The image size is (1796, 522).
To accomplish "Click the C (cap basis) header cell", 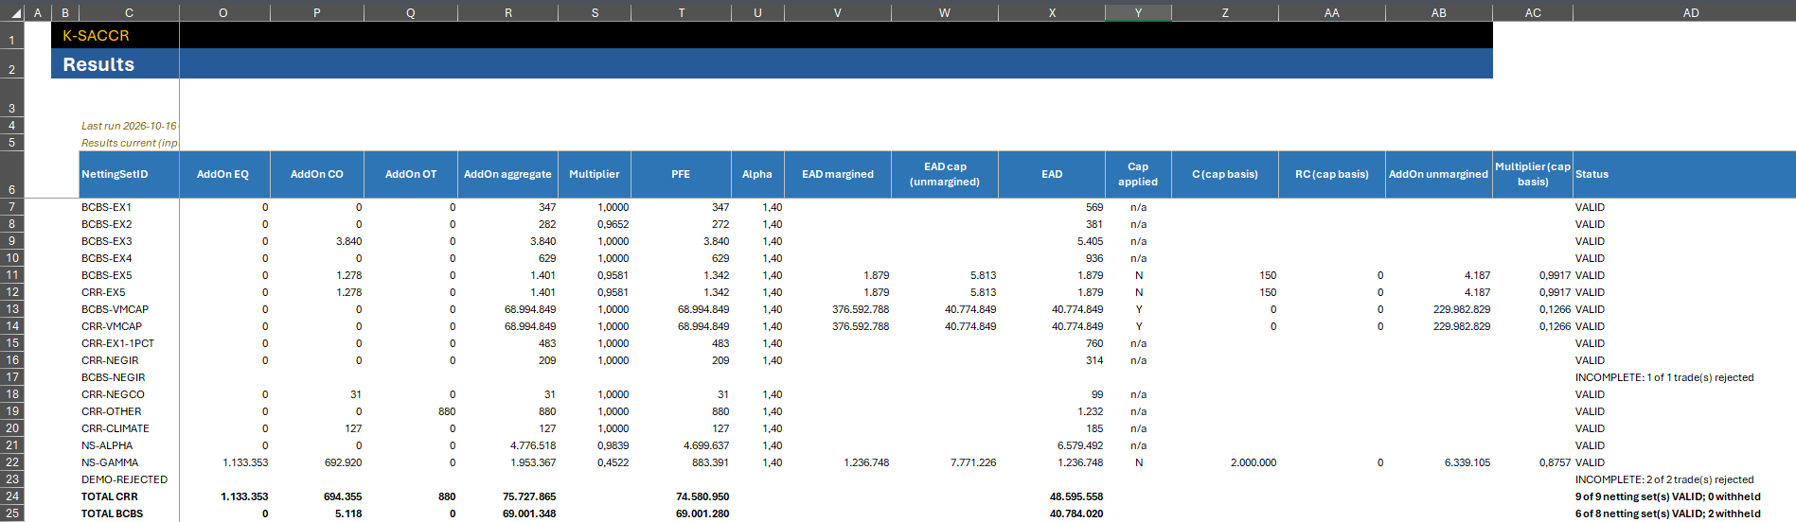I will point(1225,174).
